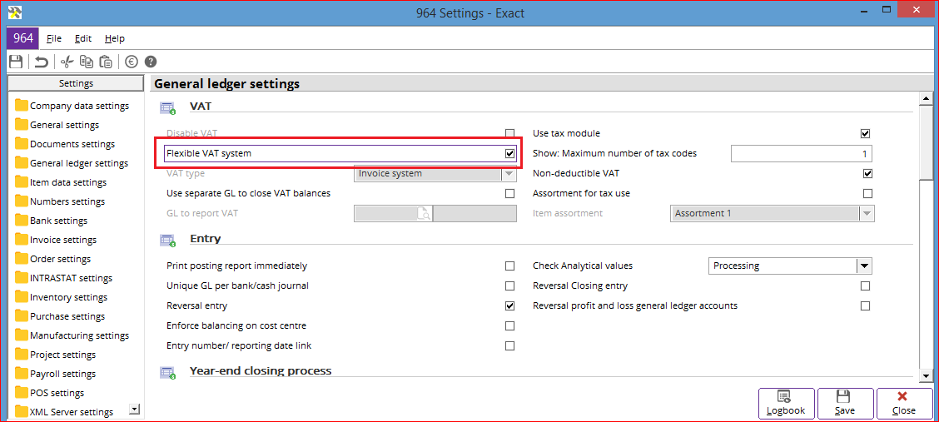939x422 pixels.
Task: Expand the Check Analytical values dropdown
Action: (864, 266)
